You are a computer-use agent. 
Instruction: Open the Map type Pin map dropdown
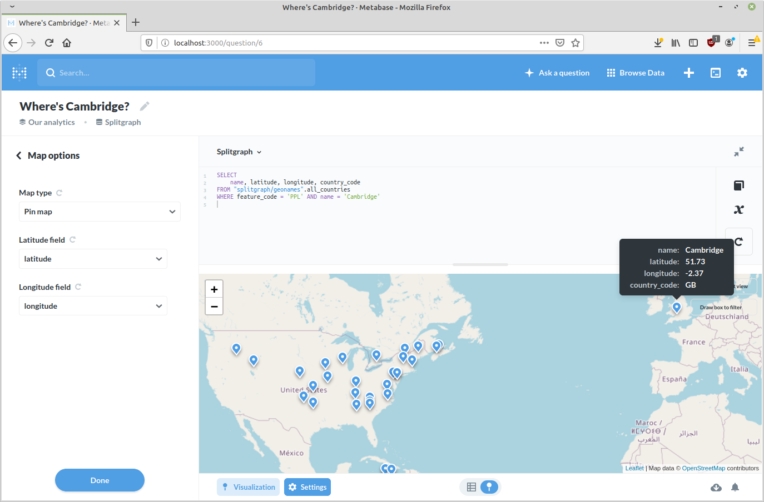[x=100, y=212]
